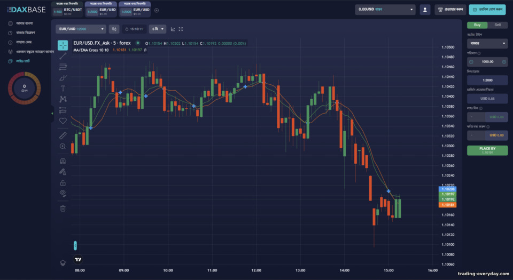This screenshot has height=280, width=513.
Task: Click the cyan drawing toolbar collapse handle
Action: [75, 245]
